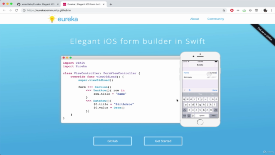Viewport: 275px width, 155px height.
Task: Click the iPhone demo screen image
Action: point(200,89)
